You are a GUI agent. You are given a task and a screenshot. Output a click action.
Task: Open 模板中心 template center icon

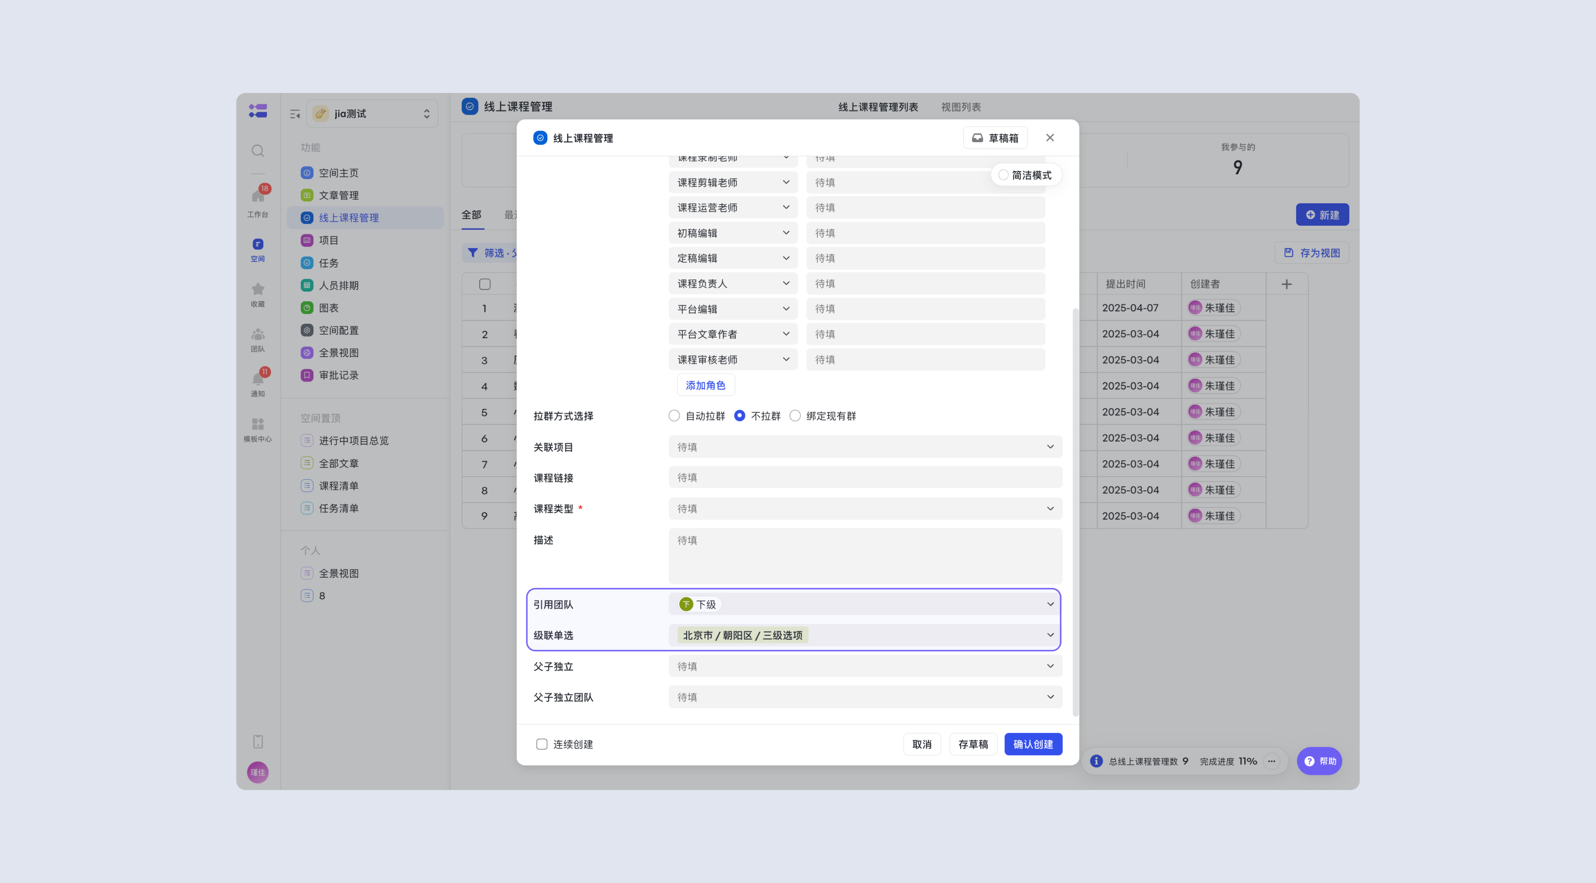(258, 430)
